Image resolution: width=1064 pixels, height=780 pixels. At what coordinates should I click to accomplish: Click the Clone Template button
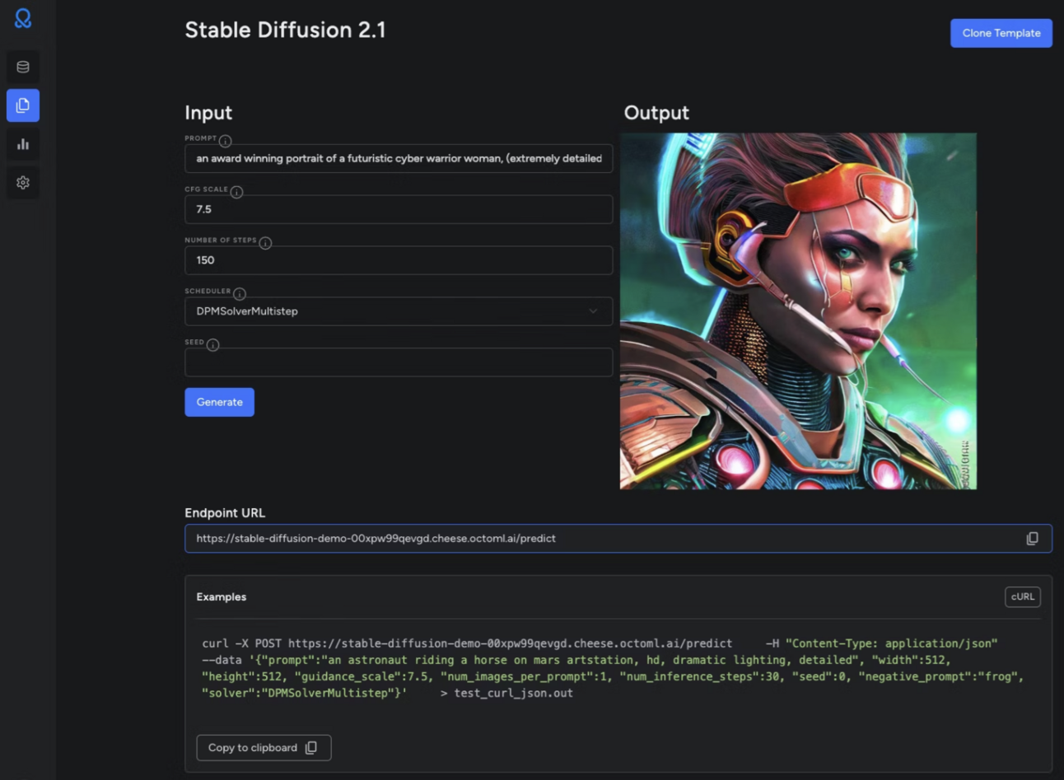pos(1001,33)
